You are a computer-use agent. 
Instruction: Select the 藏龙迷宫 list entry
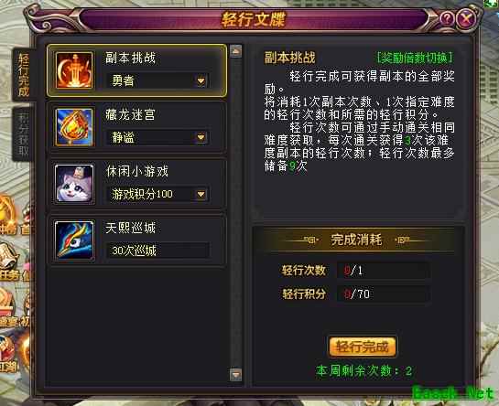pyautogui.click(x=136, y=127)
